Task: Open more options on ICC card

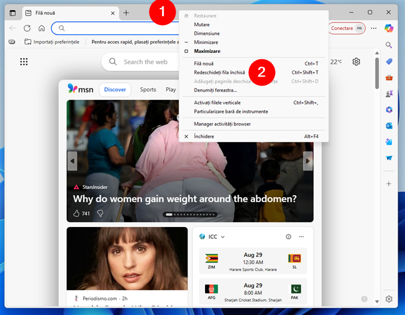Action: click(x=301, y=237)
